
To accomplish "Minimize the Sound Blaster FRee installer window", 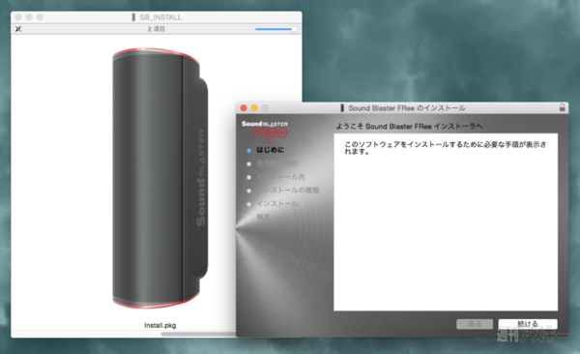I will coord(254,107).
